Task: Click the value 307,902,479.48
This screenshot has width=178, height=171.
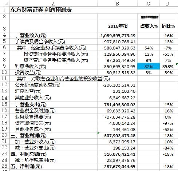Action: coord(117,135)
